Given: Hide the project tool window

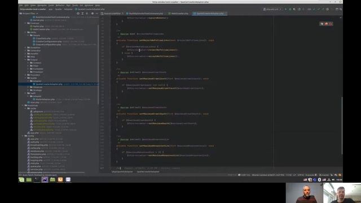Looking at the screenshot, I should click(x=97, y=14).
